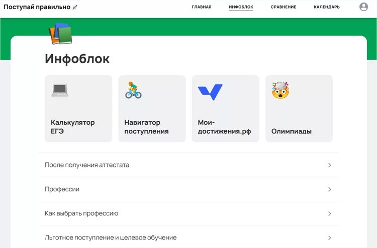The width and height of the screenshot is (377, 248).
Task: Select the Инфоблок menu item
Action: click(241, 7)
